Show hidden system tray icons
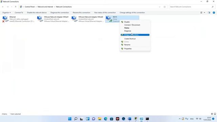The image size is (217, 122). [179, 119]
